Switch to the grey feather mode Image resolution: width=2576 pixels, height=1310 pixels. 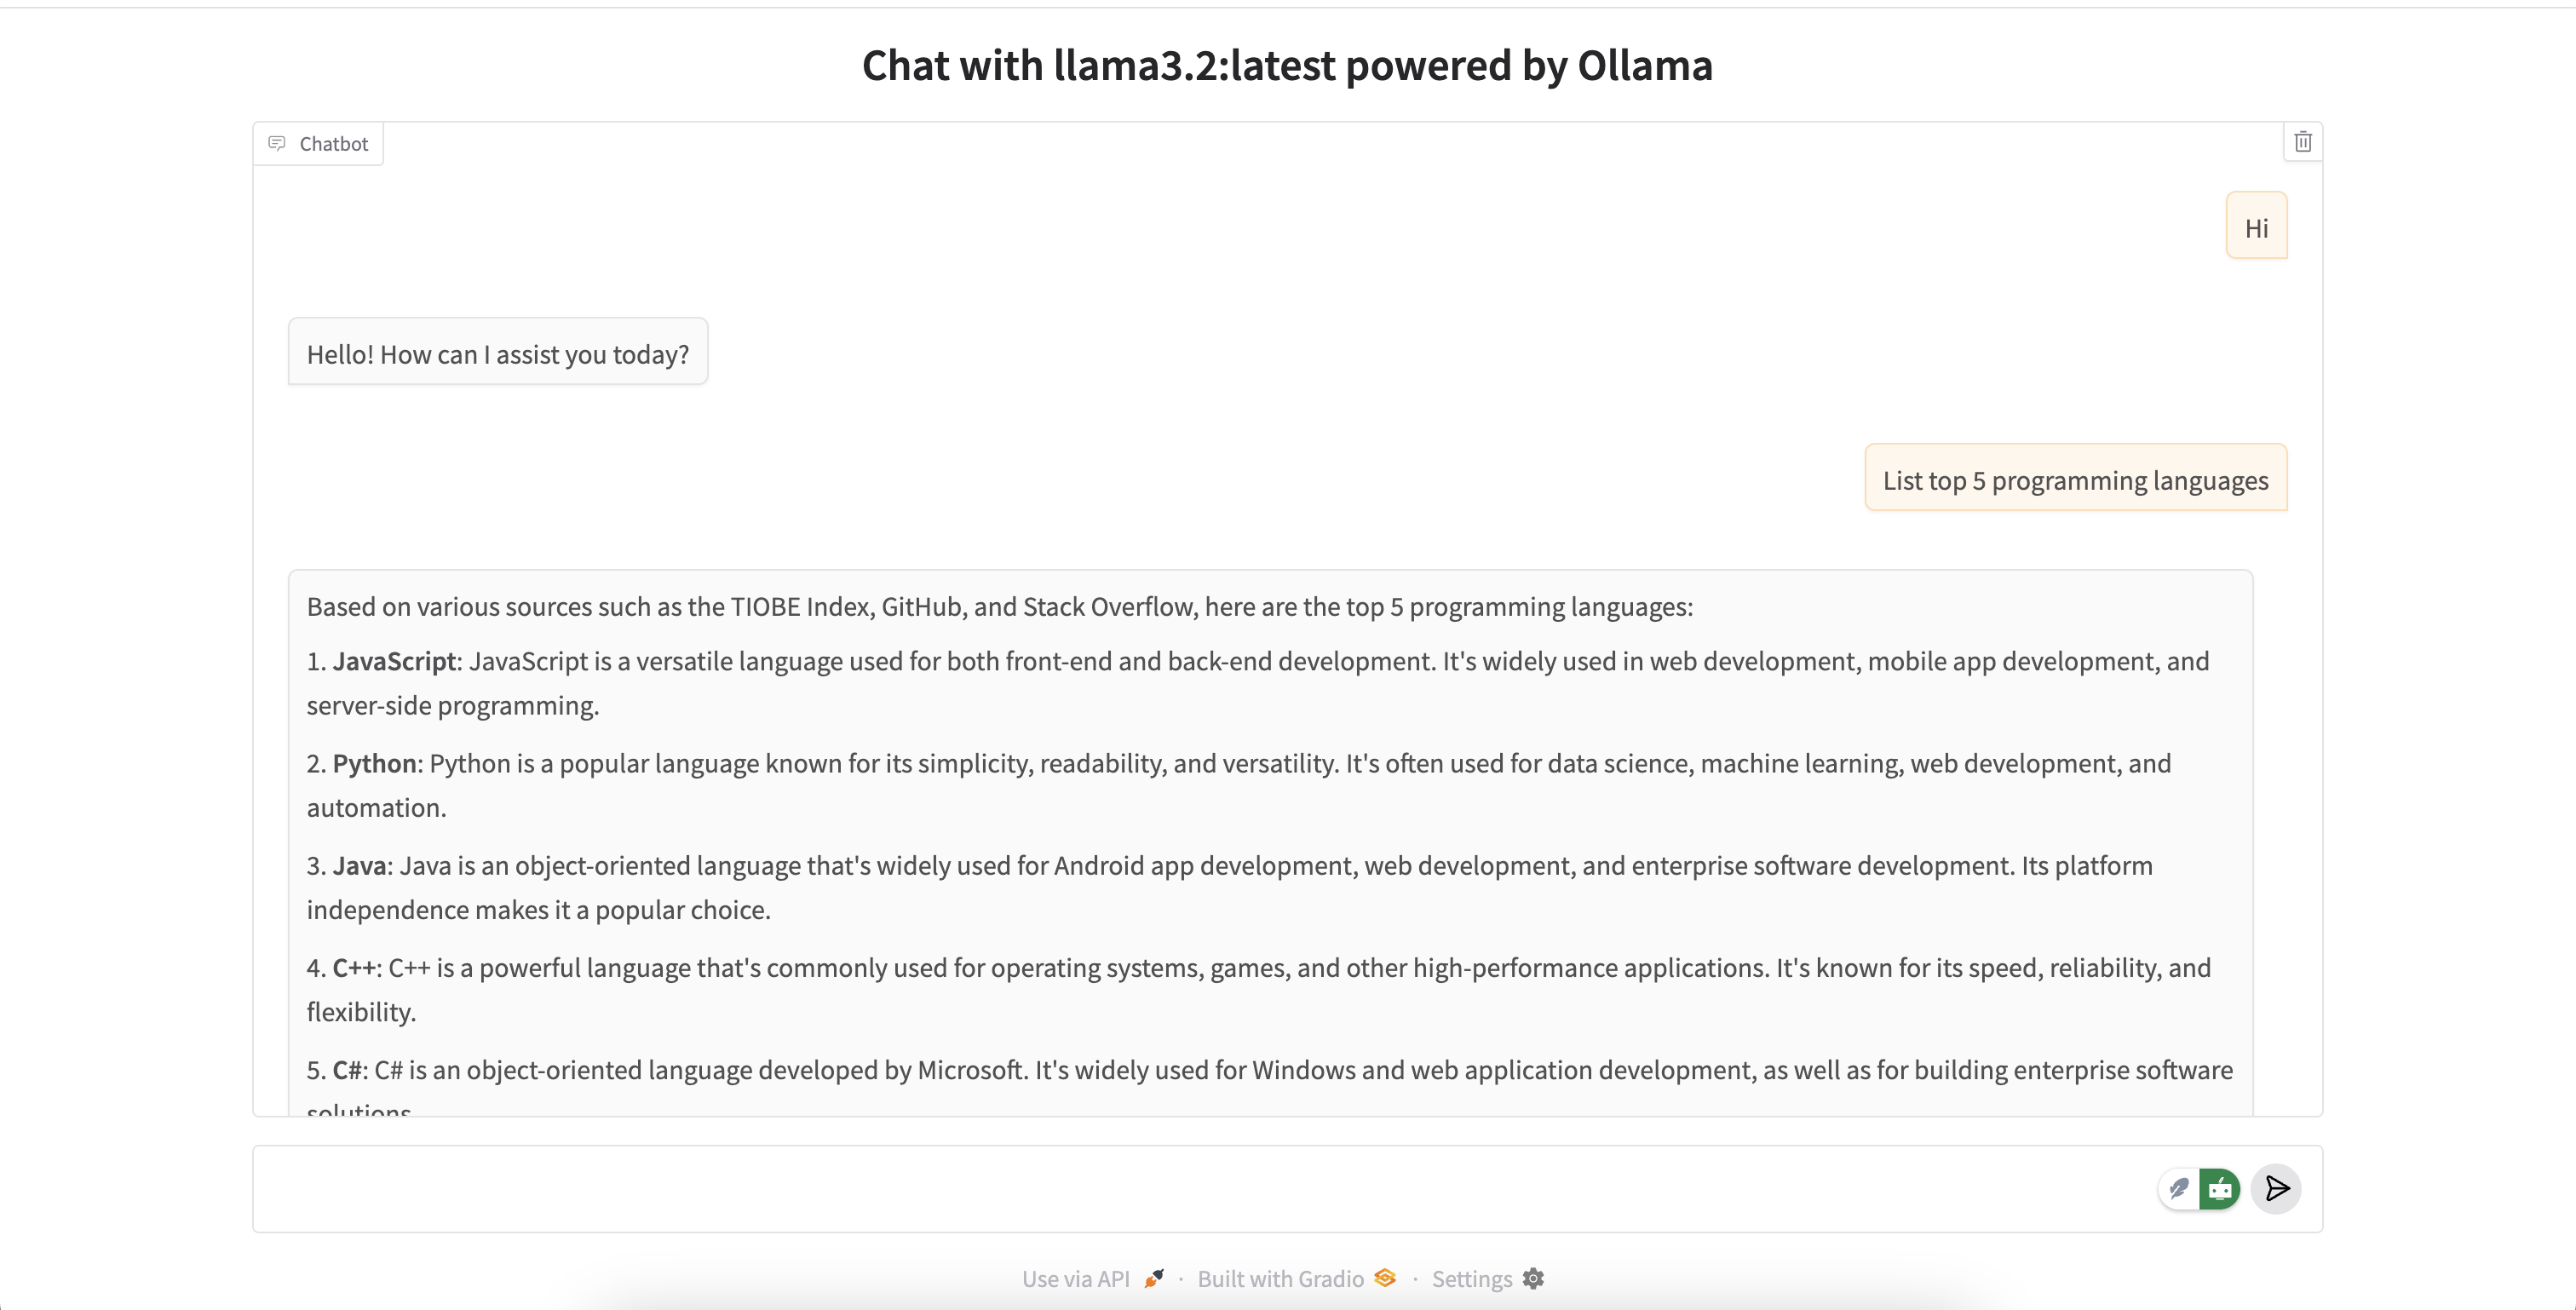pos(2180,1188)
